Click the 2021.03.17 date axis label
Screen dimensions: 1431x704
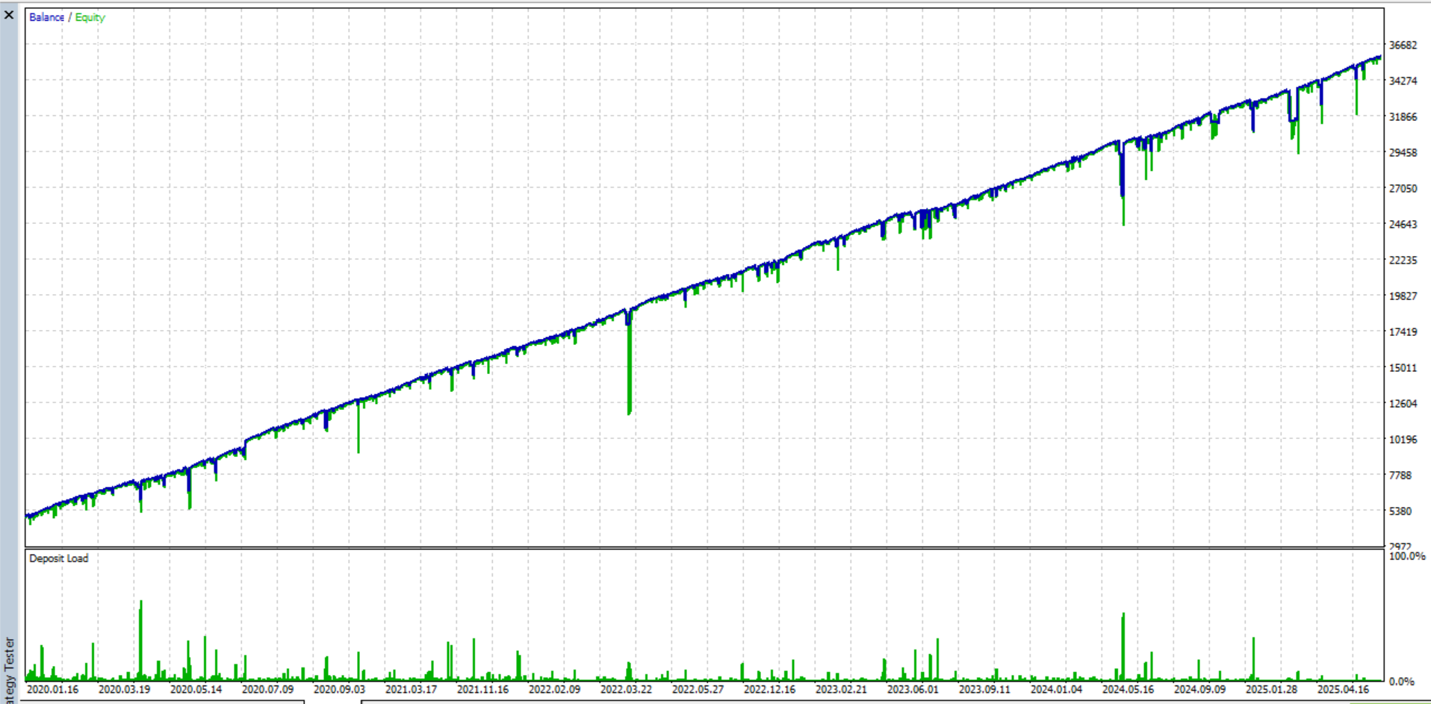(411, 689)
